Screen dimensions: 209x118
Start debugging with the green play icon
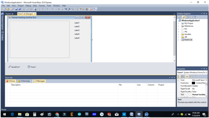59,9
